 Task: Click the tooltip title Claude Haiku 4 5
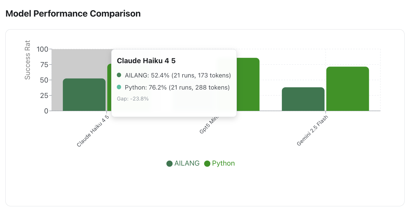146,61
